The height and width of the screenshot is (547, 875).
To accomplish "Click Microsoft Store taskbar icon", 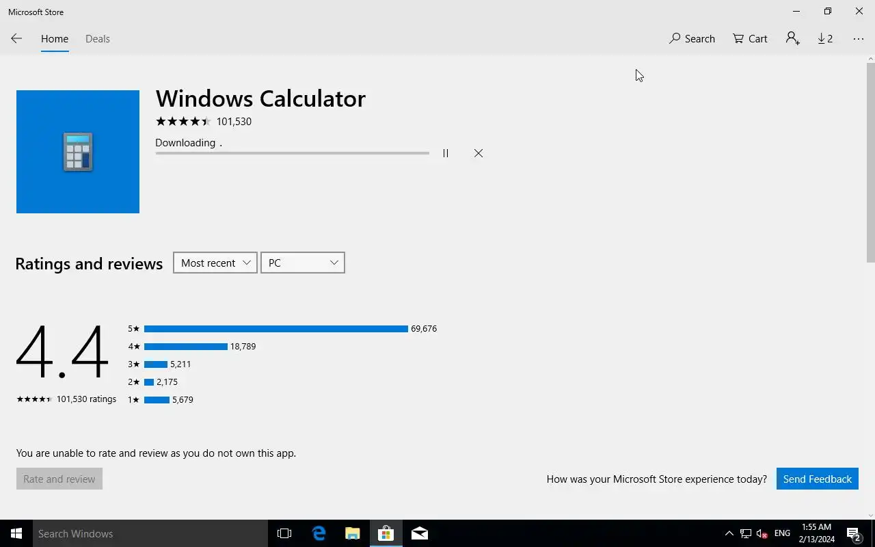I will click(386, 533).
